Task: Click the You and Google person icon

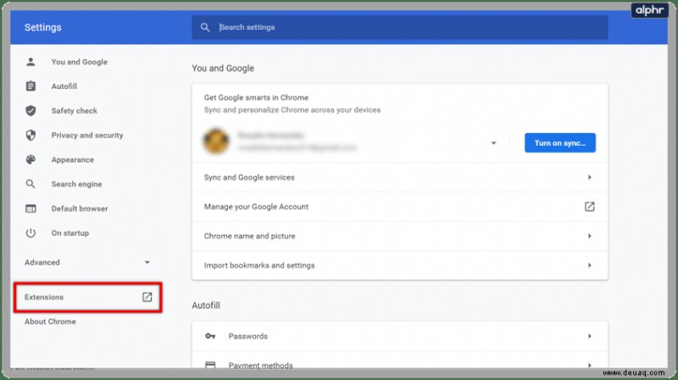Action: 31,62
